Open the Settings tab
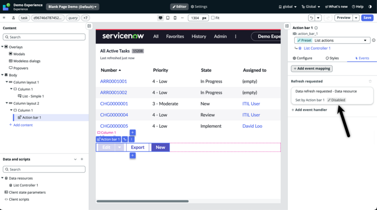Screen dimensions: 377x210 tap(199, 7)
